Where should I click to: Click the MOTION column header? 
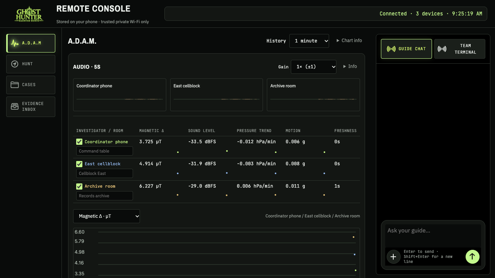click(x=293, y=131)
